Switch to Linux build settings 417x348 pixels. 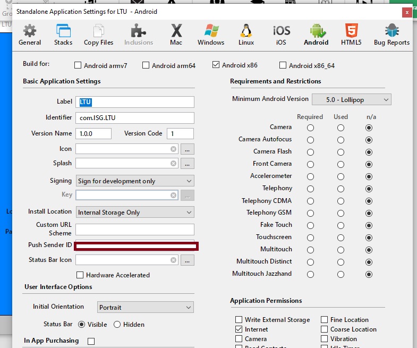(x=246, y=35)
